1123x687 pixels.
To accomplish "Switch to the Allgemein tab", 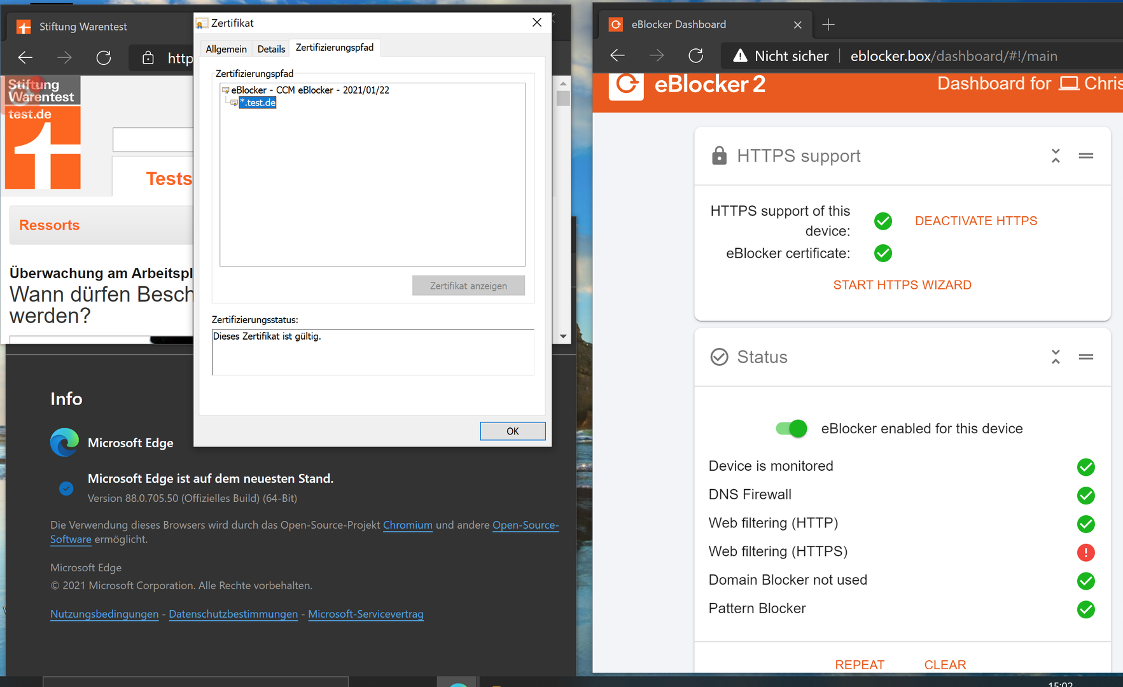I will [226, 49].
